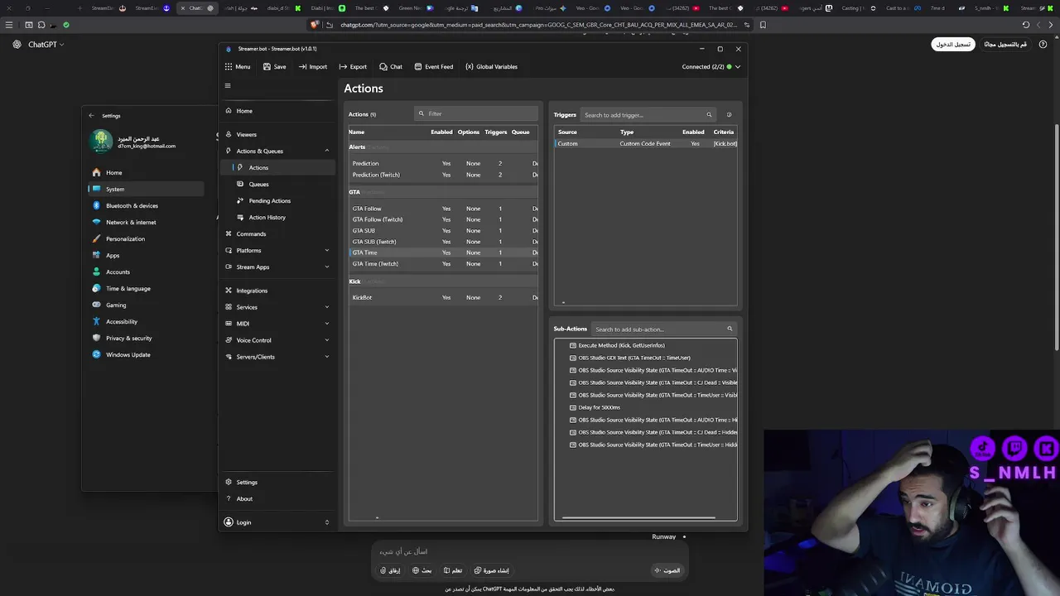Open Personalization in Windows Settings
The image size is (1060, 596).
(x=146, y=238)
